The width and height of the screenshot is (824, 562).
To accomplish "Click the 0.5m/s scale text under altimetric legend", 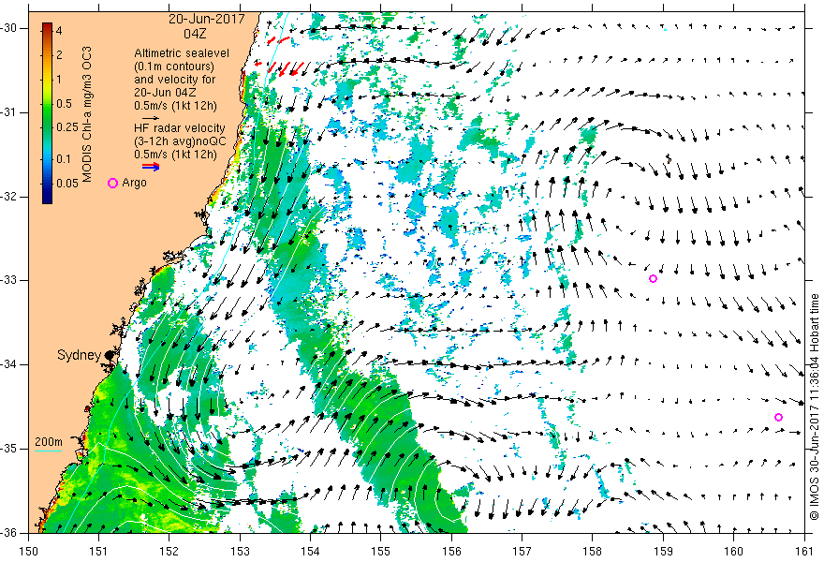I will 175,106.
